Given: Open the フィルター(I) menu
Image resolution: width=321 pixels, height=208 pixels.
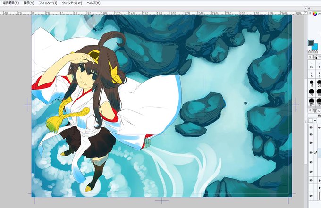Looking at the screenshot, I should (48, 3).
